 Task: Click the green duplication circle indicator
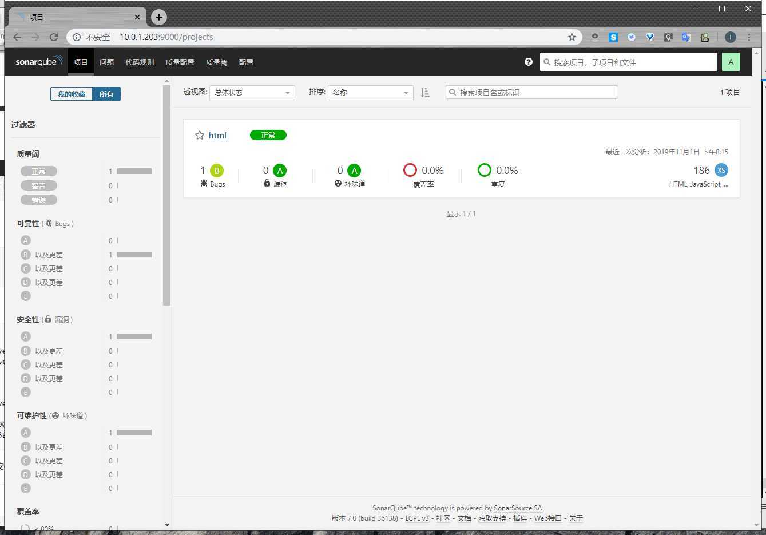coord(485,170)
